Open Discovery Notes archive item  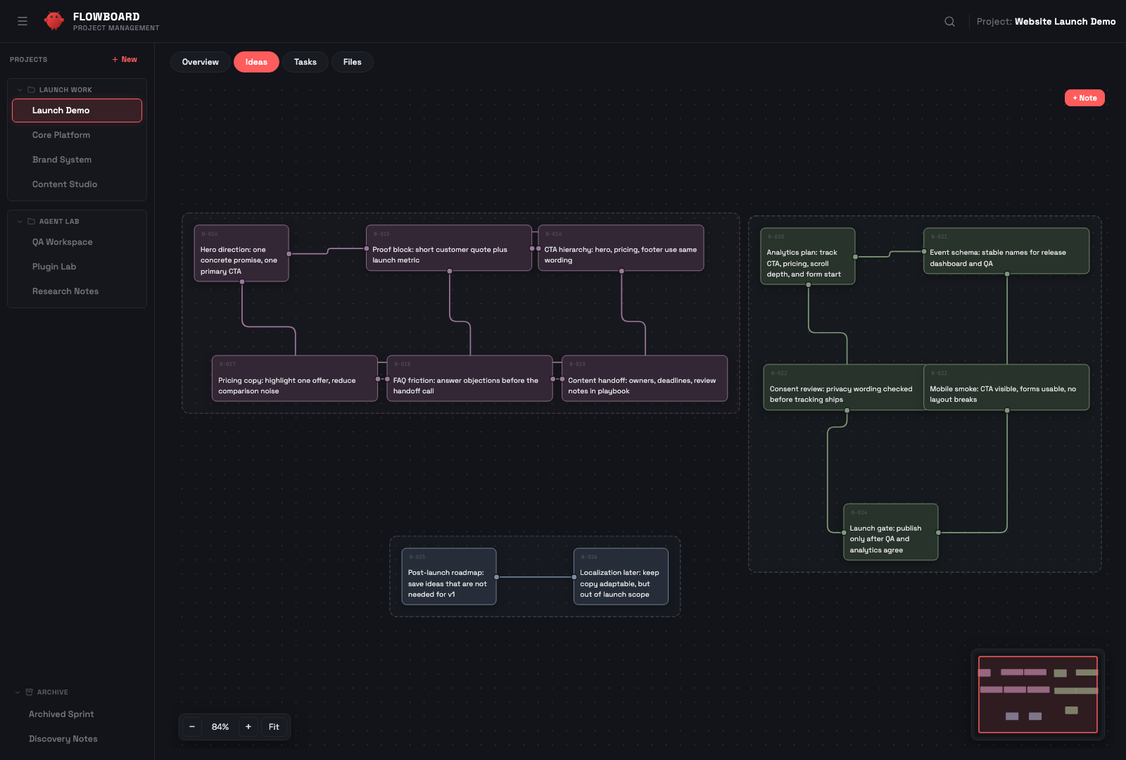pyautogui.click(x=77, y=739)
